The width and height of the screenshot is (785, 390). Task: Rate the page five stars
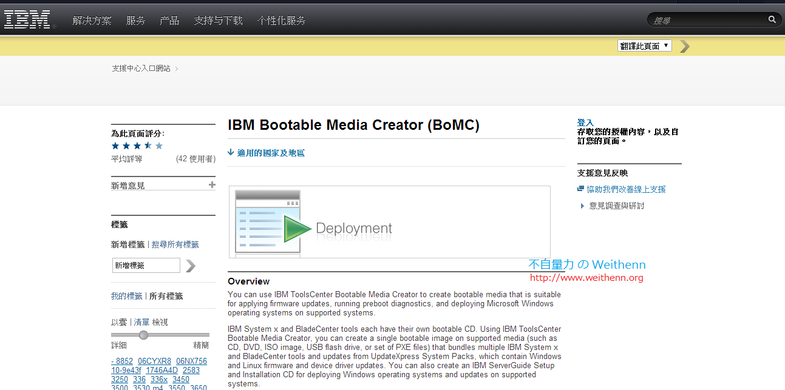(159, 146)
